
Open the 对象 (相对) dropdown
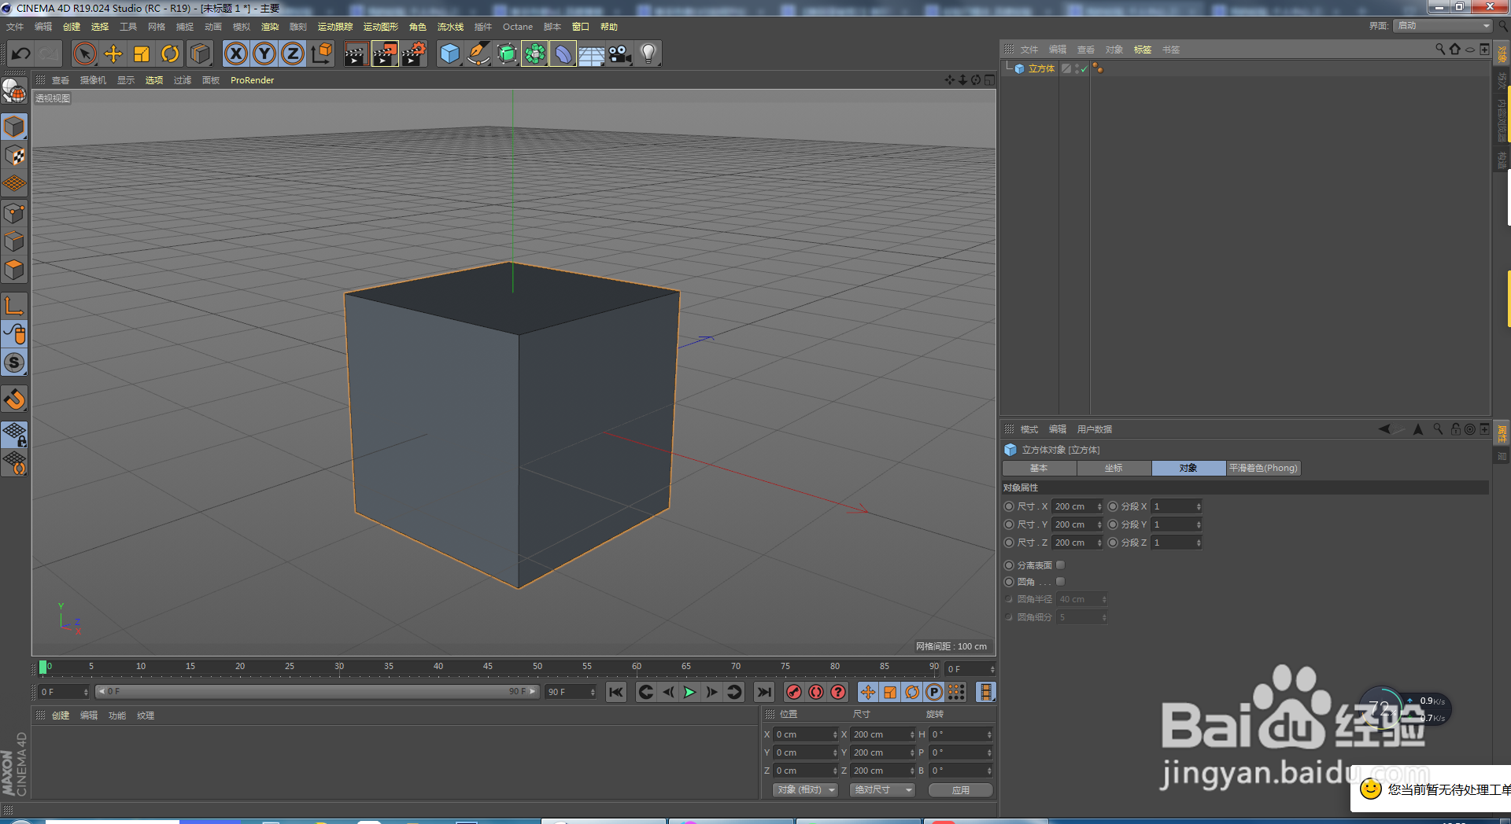(x=805, y=789)
